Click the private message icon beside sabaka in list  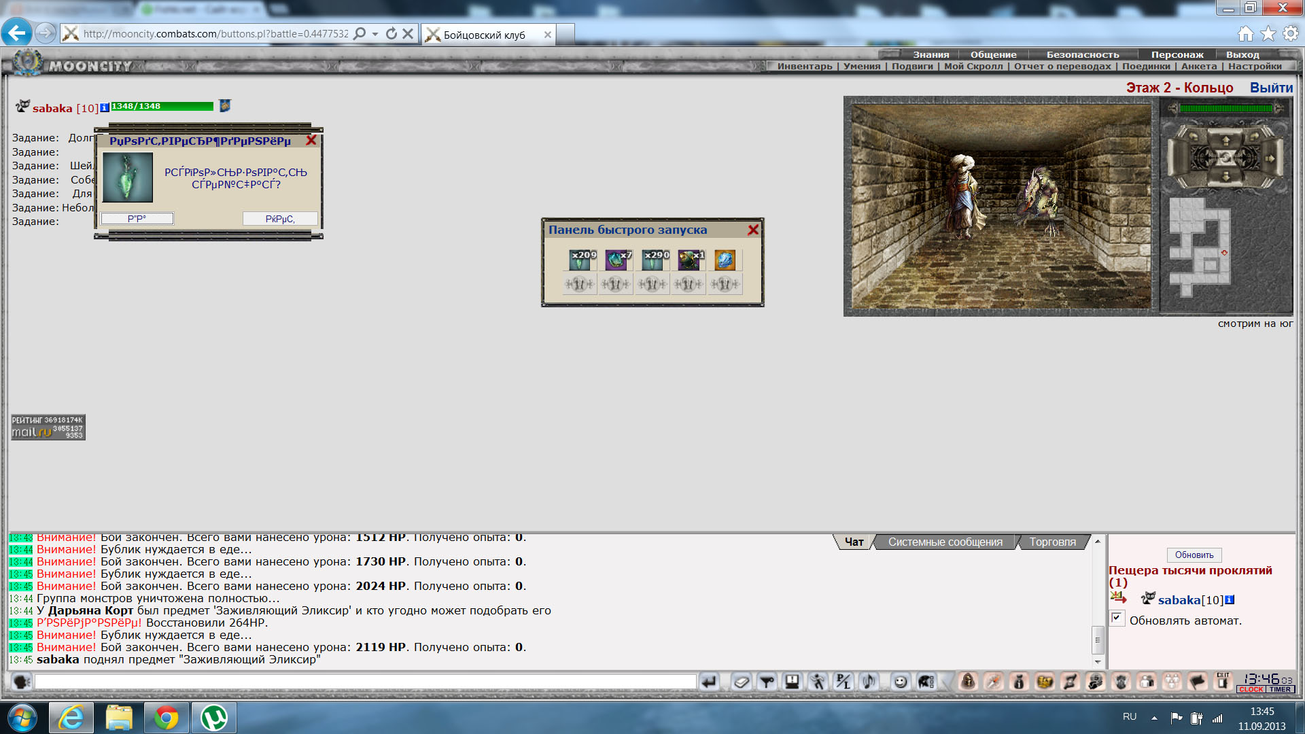coord(1118,597)
